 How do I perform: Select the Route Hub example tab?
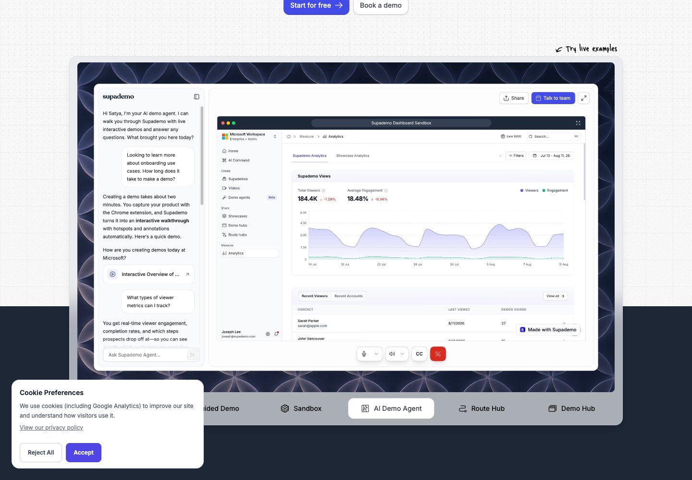click(482, 408)
